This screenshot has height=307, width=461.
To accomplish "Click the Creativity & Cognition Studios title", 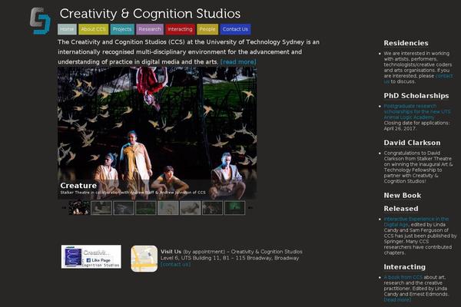I will pos(150,14).
